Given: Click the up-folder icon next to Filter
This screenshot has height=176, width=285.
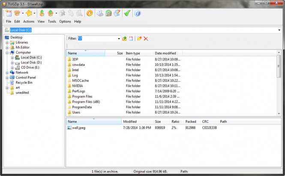Looking at the screenshot, I should click(x=124, y=39).
